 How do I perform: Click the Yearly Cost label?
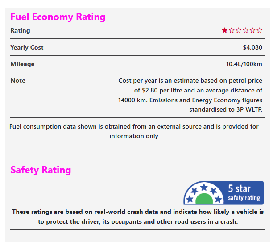(x=27, y=47)
